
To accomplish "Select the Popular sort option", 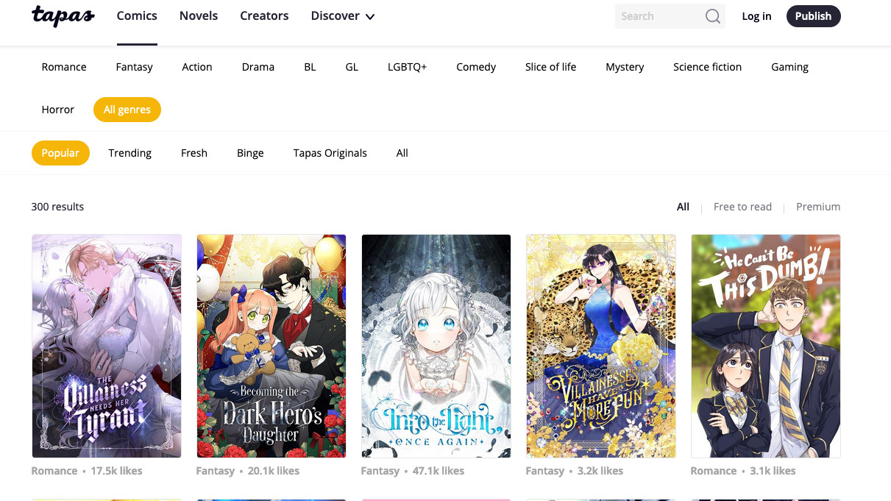I will [x=60, y=153].
